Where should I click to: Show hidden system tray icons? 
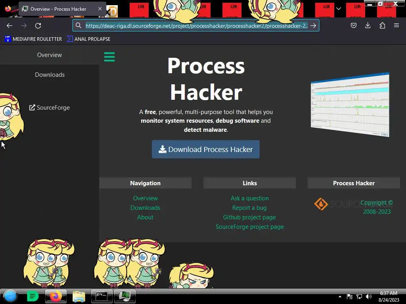tap(340, 296)
